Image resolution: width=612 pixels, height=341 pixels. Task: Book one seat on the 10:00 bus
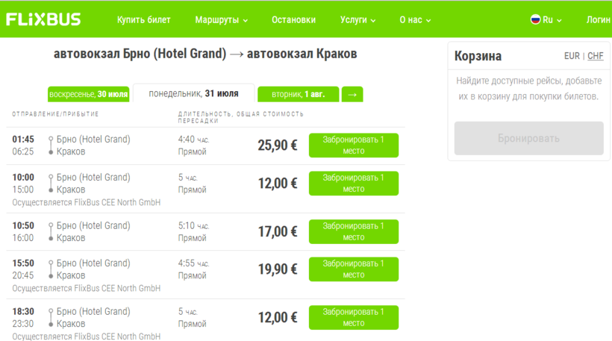pos(353,184)
